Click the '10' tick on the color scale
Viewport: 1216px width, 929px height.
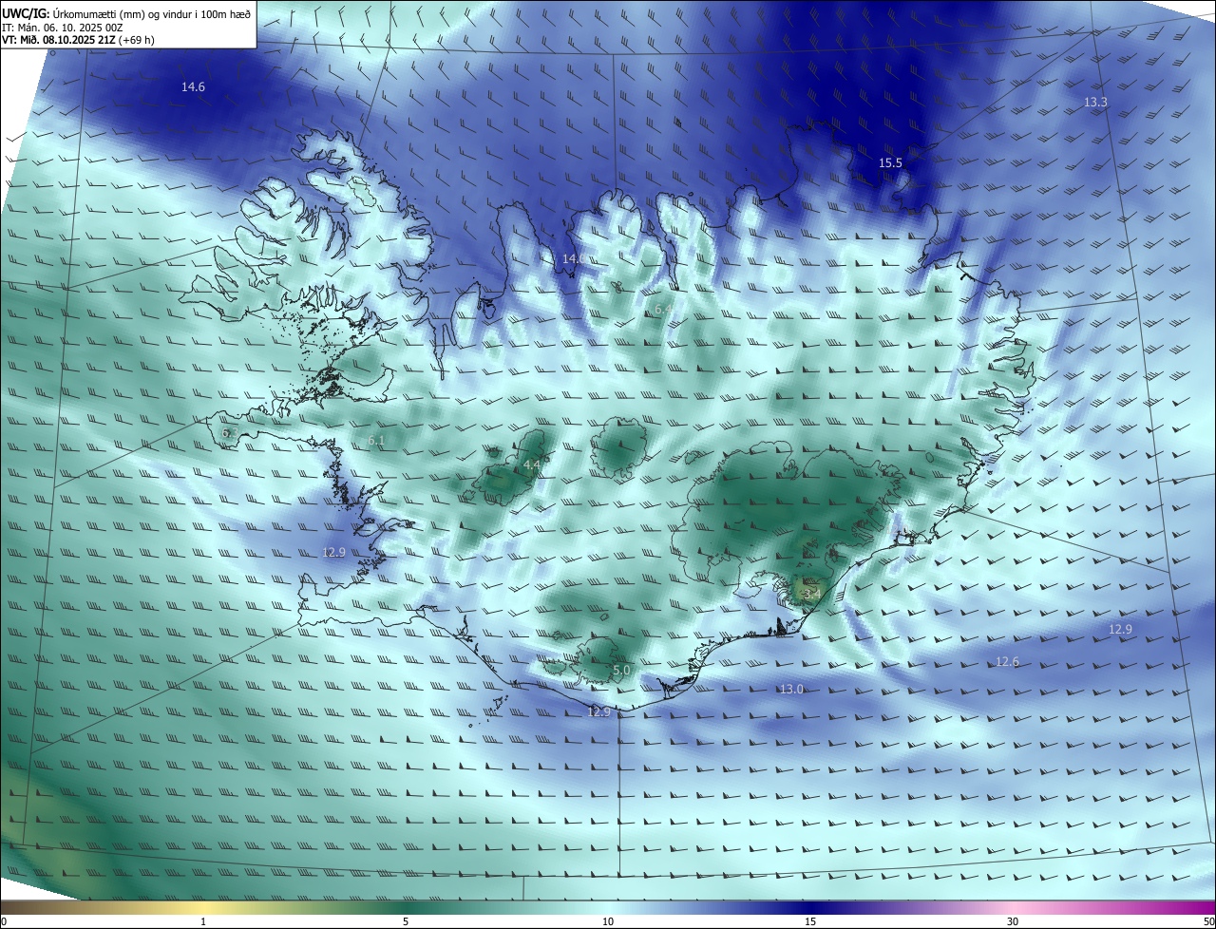(608, 922)
